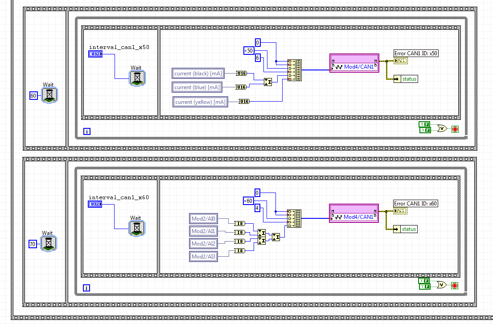The width and height of the screenshot is (493, 324).
Task: Click the interval_can1_x50 label
Action: pyautogui.click(x=119, y=47)
